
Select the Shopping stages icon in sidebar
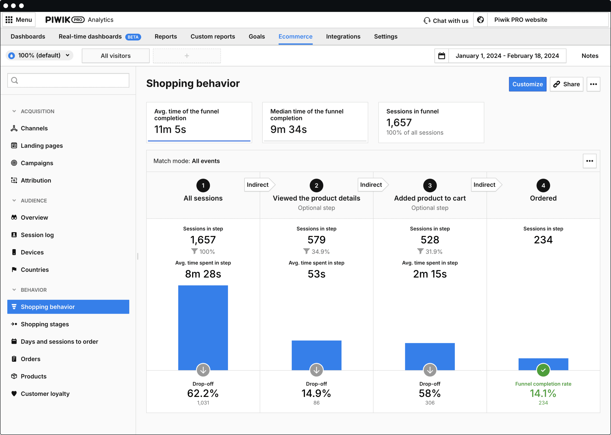coord(14,324)
